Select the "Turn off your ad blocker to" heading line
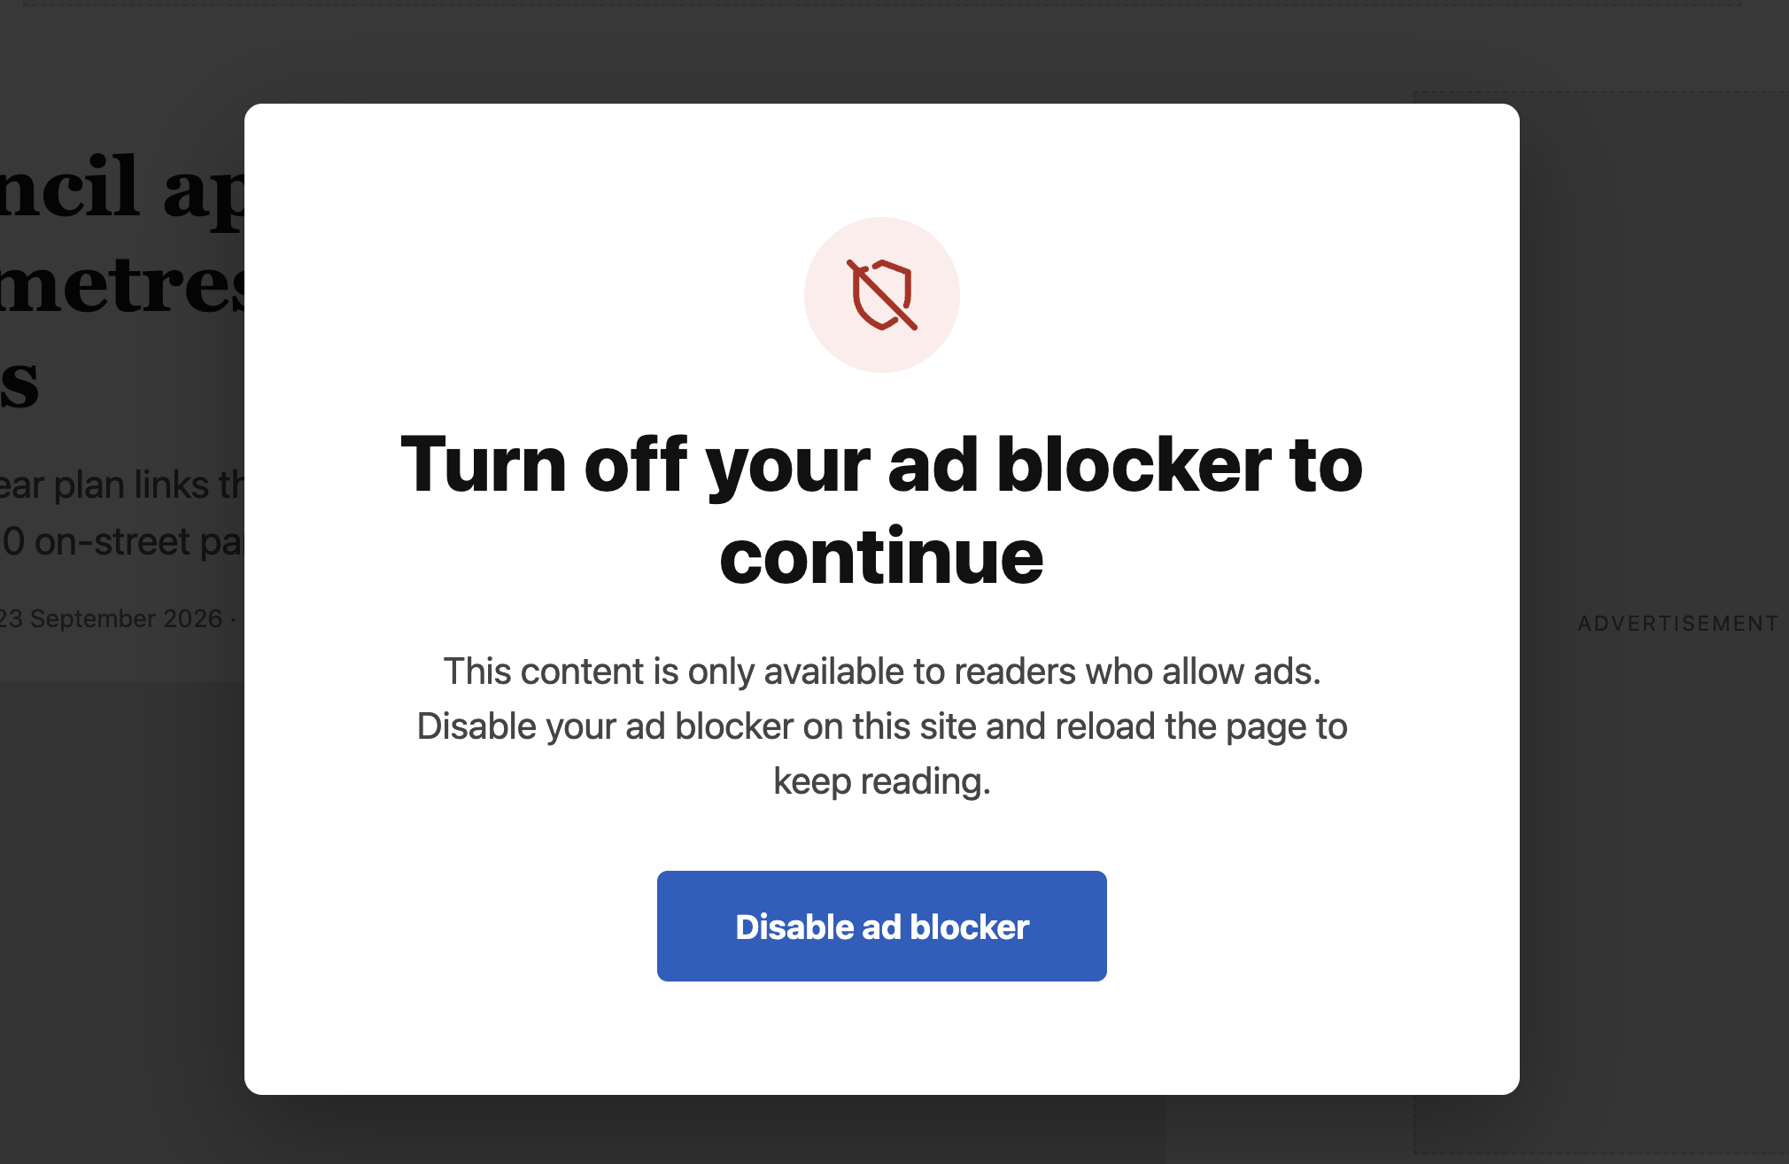The width and height of the screenshot is (1789, 1164). [x=881, y=465]
